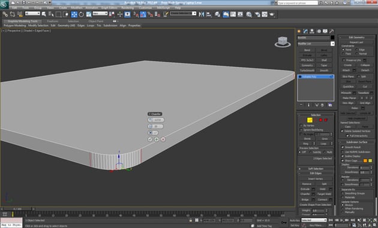Collapse the Edit Geometry rollout

pos(356,37)
